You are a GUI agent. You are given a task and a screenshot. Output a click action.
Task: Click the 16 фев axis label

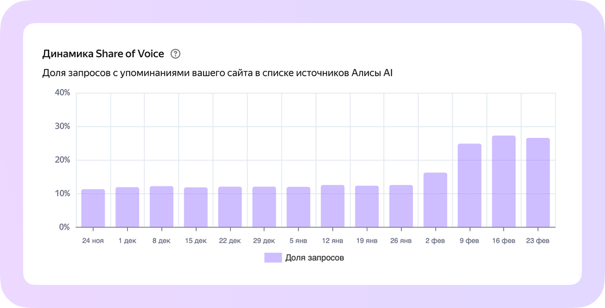504,241
